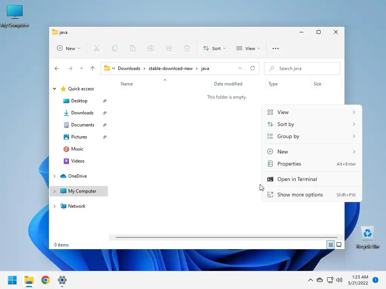Open the Windows Start menu
Image resolution: width=386 pixels, height=289 pixels.
pyautogui.click(x=12, y=280)
